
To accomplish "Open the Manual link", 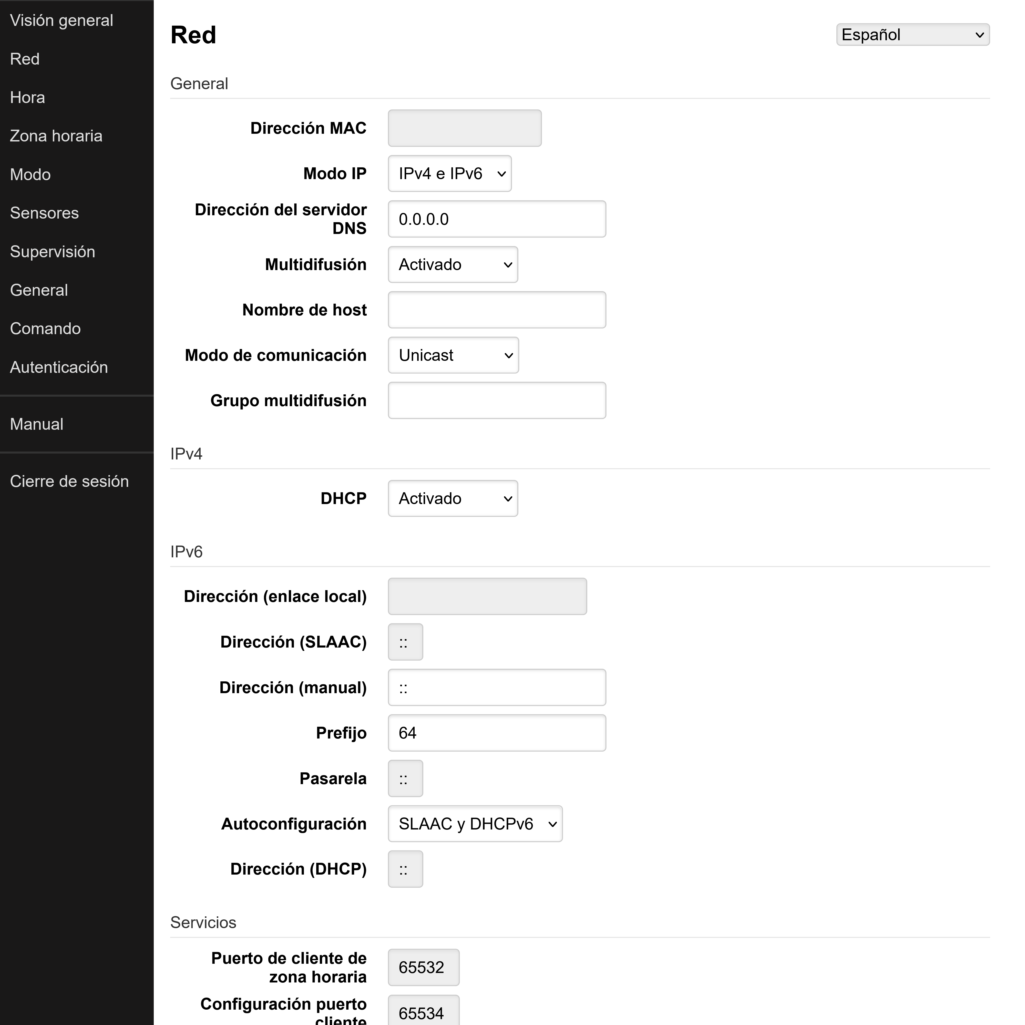I will (x=36, y=423).
